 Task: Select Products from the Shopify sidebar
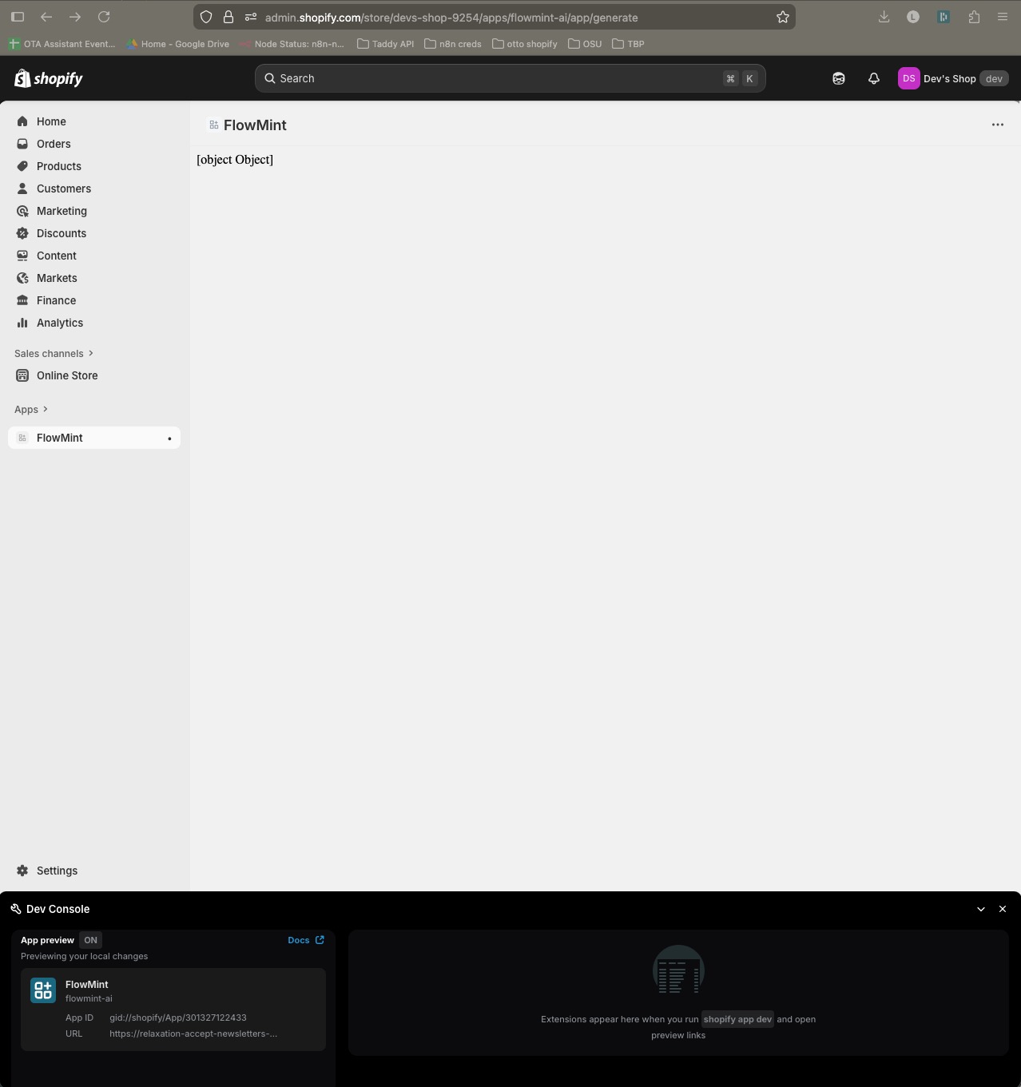click(x=58, y=165)
